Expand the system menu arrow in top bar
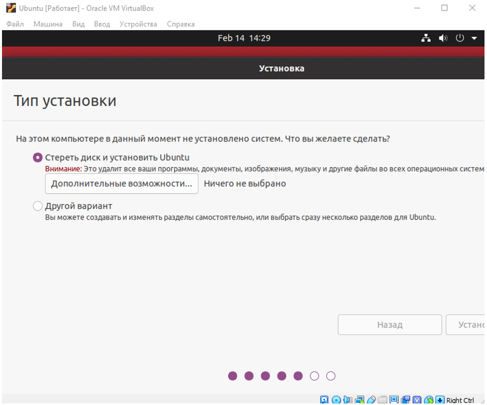Screen dimensions: 487x405 (474, 38)
